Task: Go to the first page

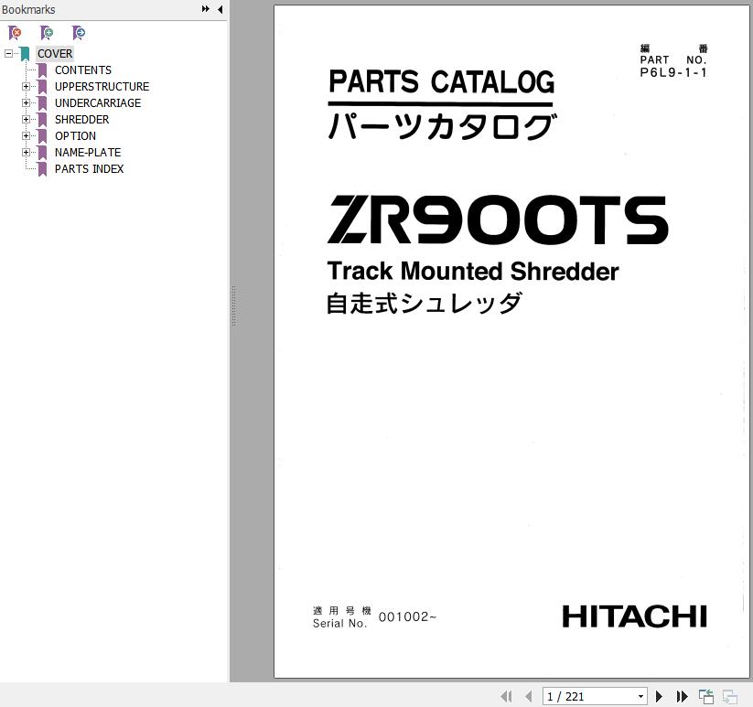Action: (x=506, y=696)
